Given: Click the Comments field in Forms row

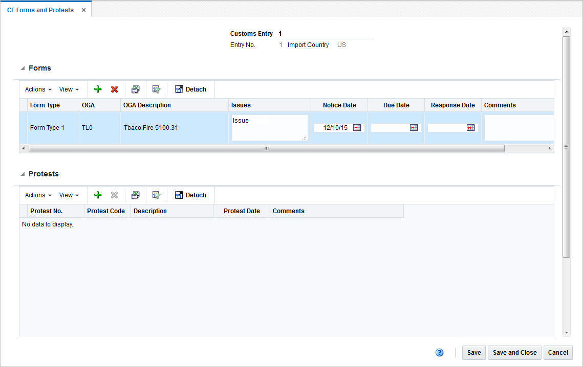Looking at the screenshot, I should (519, 128).
